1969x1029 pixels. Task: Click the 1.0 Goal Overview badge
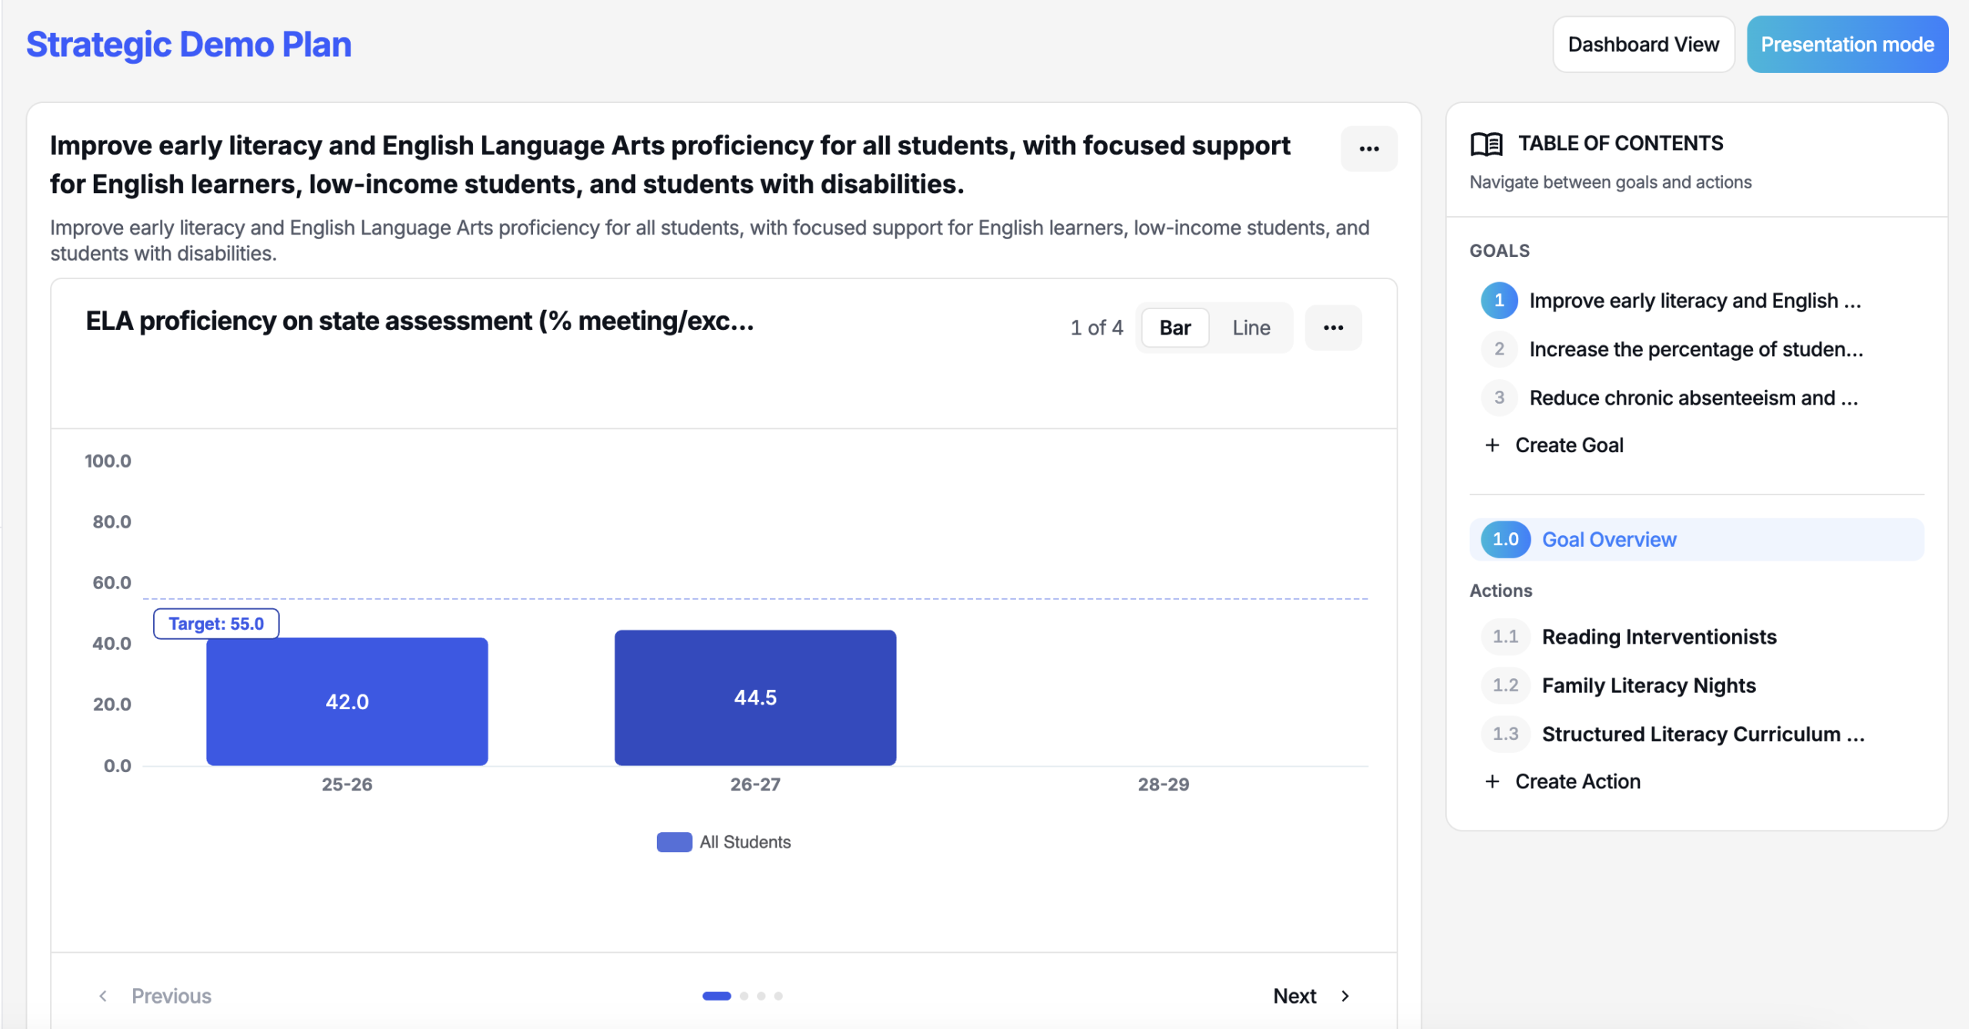pyautogui.click(x=1505, y=539)
